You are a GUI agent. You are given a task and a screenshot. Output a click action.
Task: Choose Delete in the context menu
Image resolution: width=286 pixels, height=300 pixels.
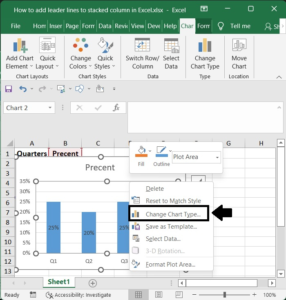pos(171,189)
